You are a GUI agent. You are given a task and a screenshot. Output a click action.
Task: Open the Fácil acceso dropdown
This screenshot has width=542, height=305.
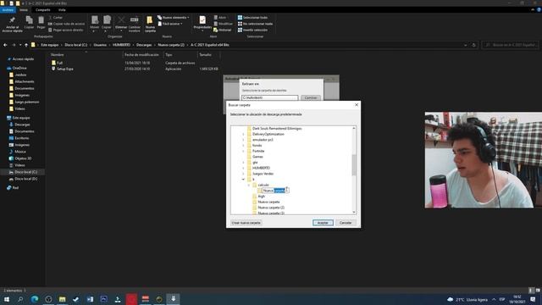(x=169, y=24)
